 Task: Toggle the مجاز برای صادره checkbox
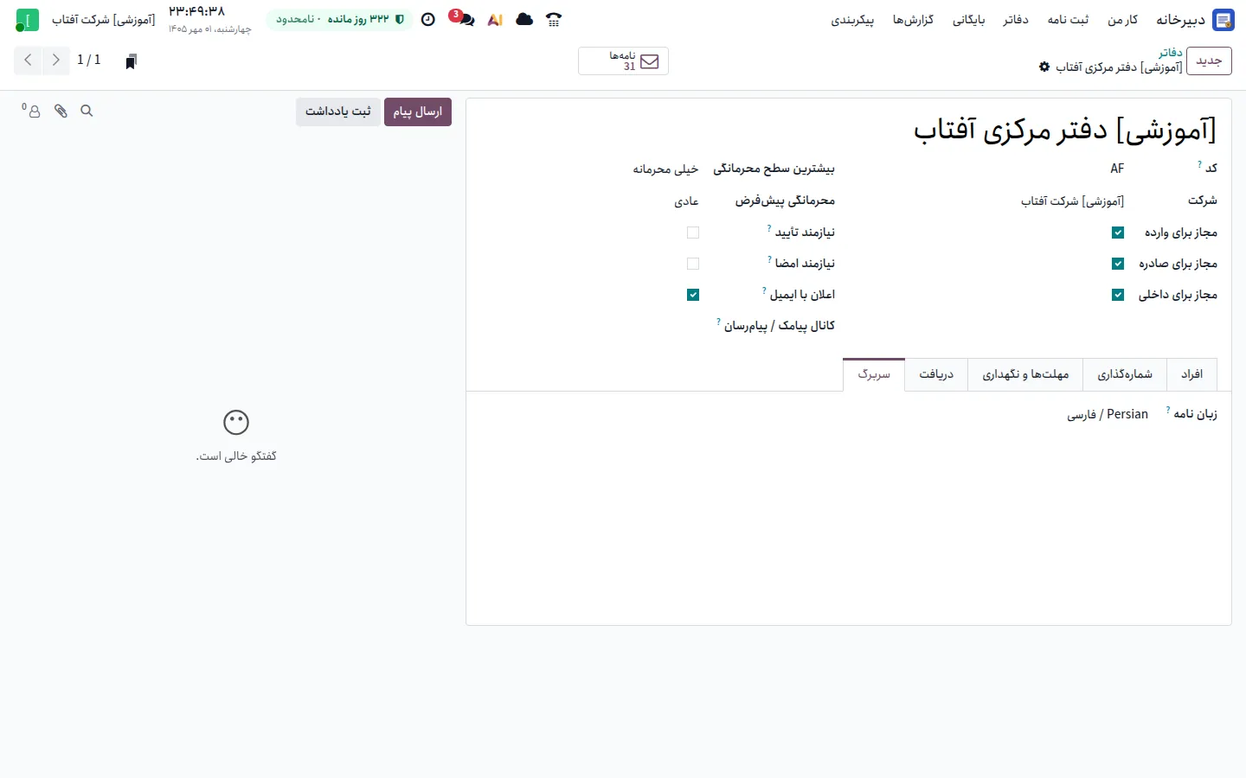pyautogui.click(x=1118, y=264)
